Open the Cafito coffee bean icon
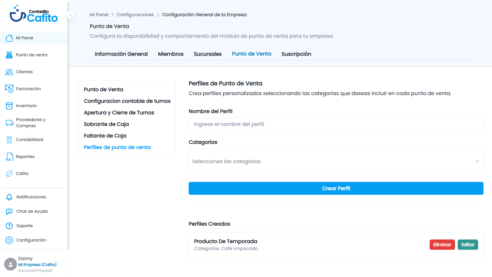492x277 pixels. [9, 174]
